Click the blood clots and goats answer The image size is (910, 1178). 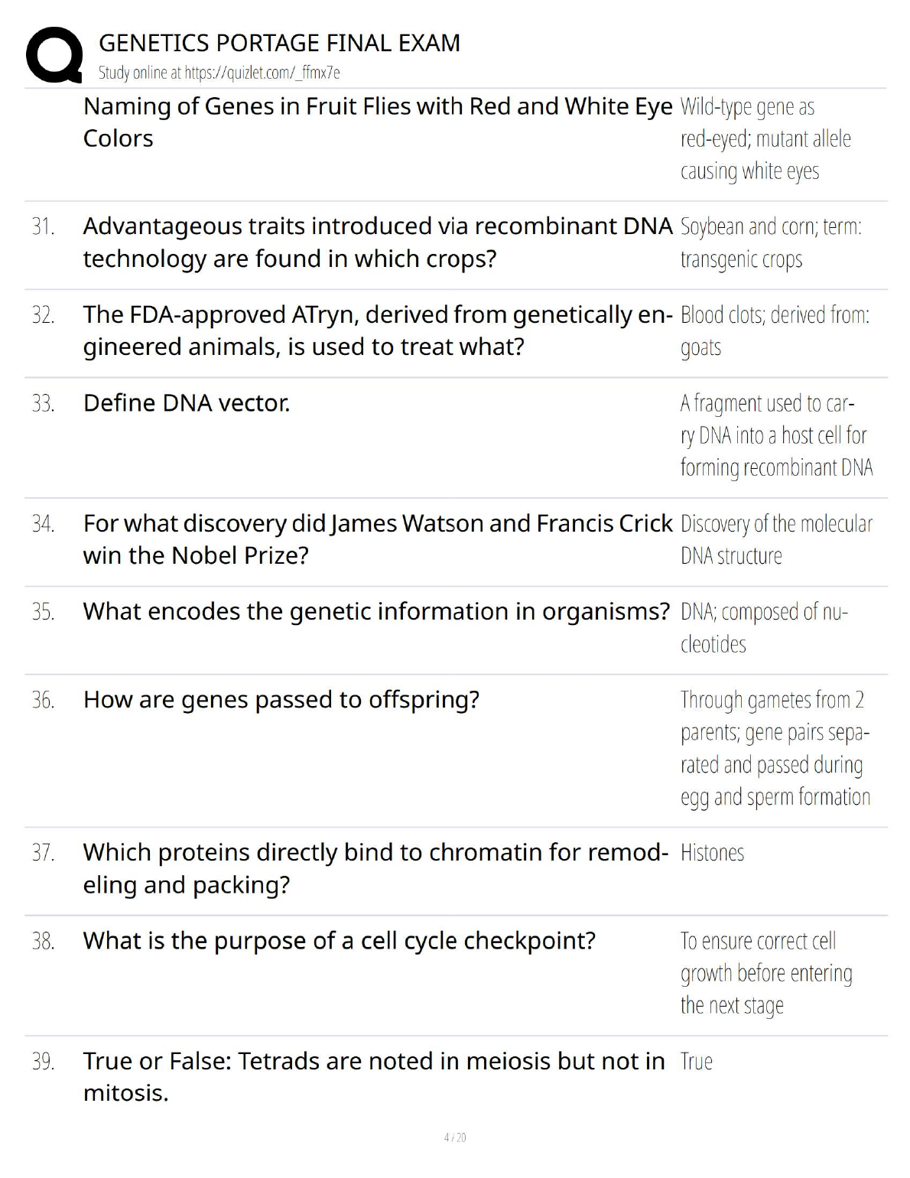774,330
